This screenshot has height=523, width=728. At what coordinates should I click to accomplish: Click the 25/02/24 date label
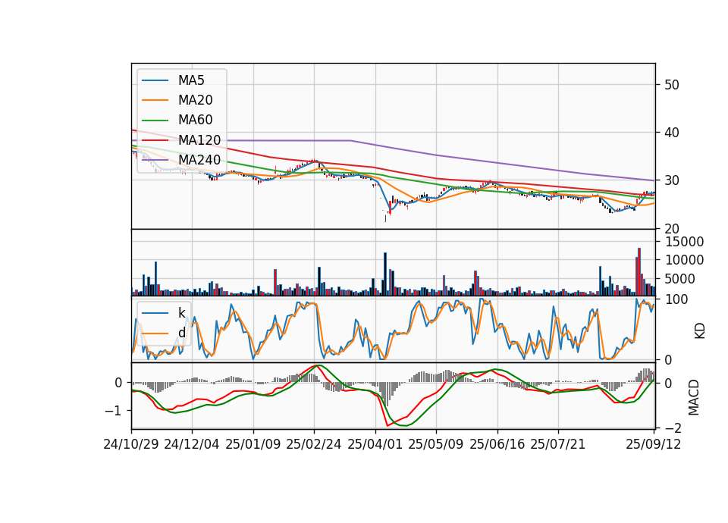tap(314, 444)
